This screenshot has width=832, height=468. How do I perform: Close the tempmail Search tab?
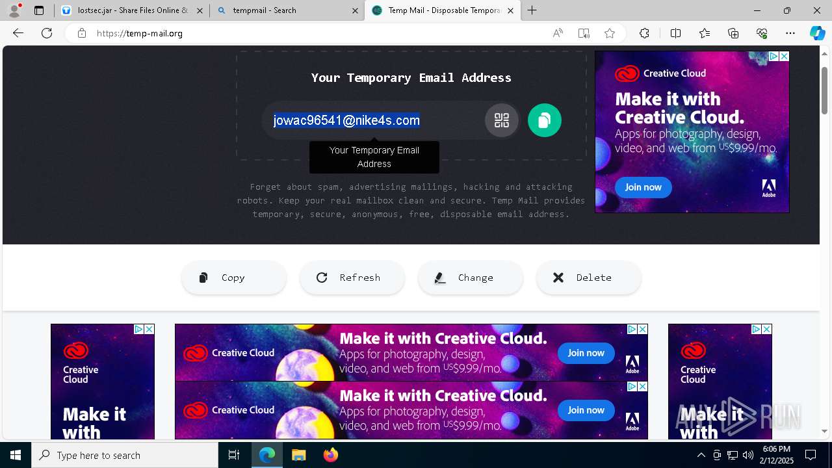[x=355, y=10]
